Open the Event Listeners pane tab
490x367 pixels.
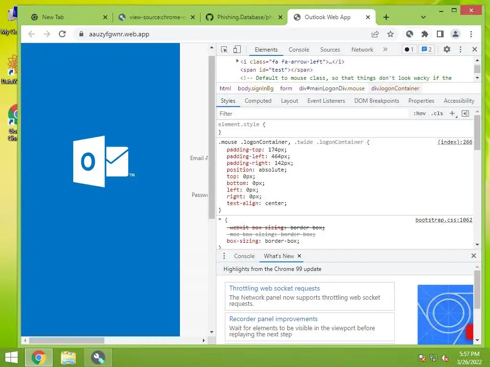click(326, 101)
